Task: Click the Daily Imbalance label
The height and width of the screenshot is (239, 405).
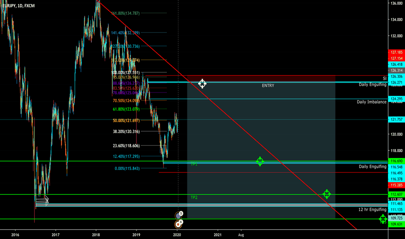Action: pos(371,102)
